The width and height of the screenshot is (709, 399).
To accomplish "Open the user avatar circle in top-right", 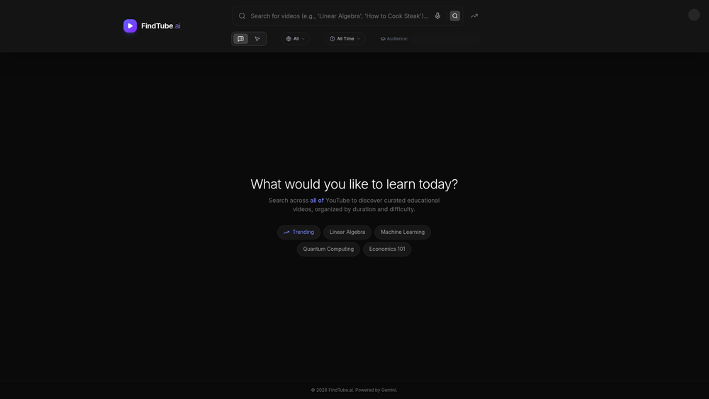I will (693, 15).
